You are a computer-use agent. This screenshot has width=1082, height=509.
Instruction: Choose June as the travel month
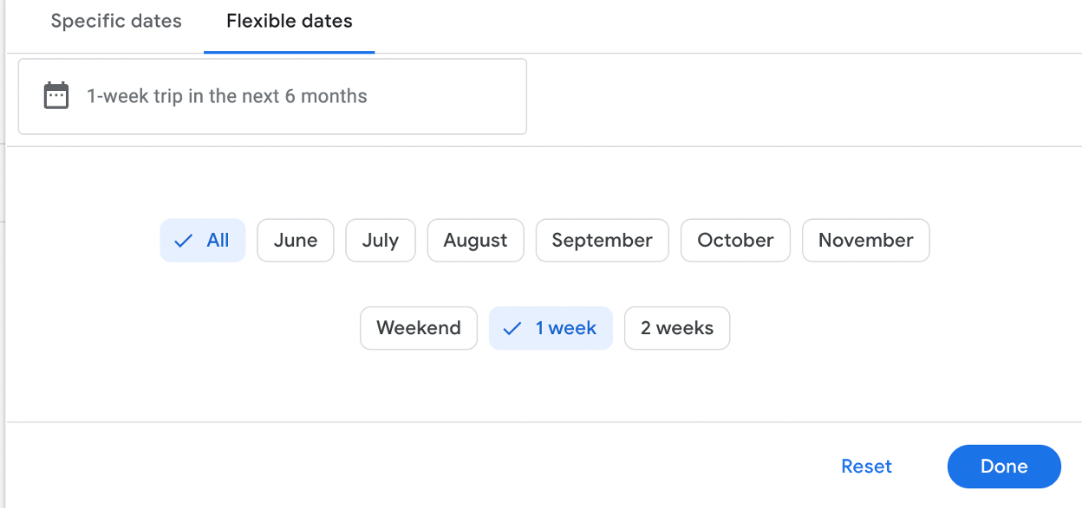[296, 241]
